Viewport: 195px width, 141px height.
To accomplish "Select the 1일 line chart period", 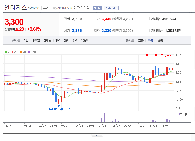I will (26, 40).
